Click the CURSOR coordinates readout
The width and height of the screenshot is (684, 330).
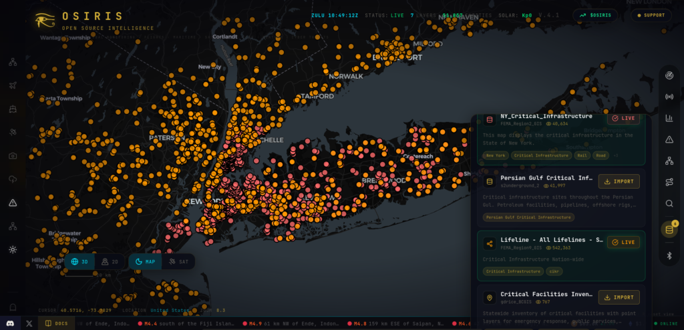[x=75, y=311]
